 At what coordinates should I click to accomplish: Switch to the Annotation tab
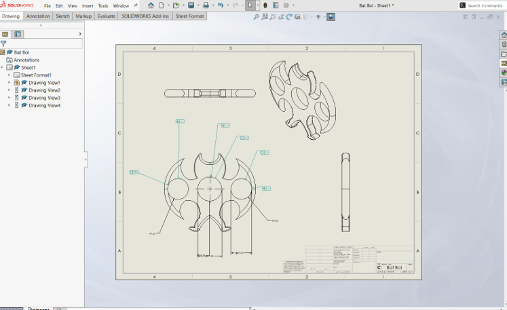pyautogui.click(x=38, y=16)
